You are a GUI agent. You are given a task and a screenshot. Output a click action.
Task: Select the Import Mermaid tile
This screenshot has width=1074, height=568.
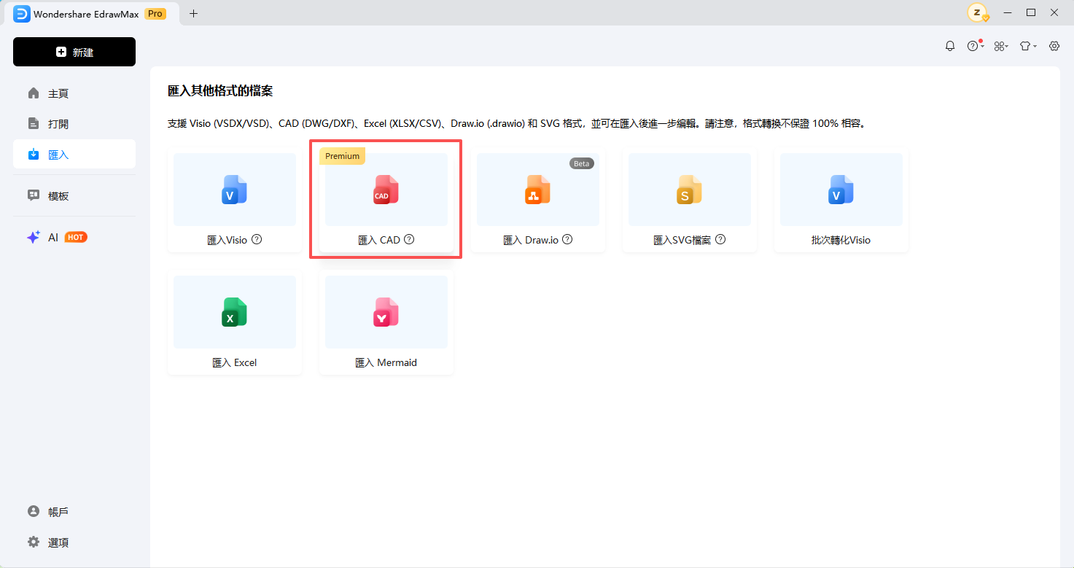pos(386,312)
